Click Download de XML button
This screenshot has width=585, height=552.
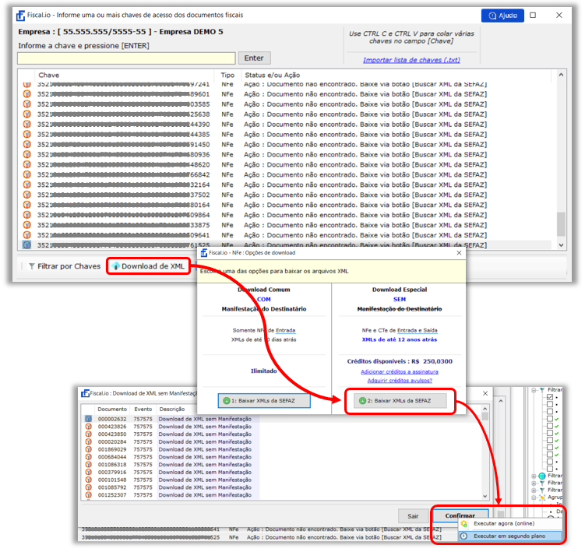coord(148,266)
